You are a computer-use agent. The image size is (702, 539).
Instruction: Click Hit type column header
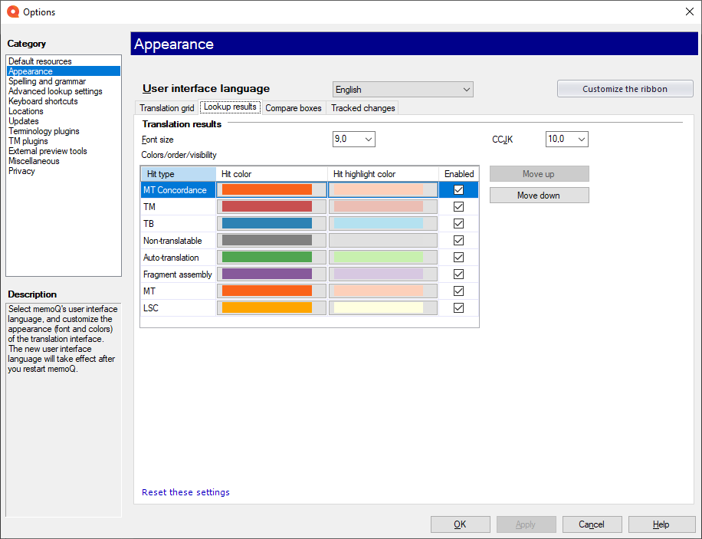pyautogui.click(x=179, y=174)
